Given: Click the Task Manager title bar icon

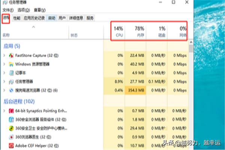Looking at the screenshot, I should pyautogui.click(x=5, y=2).
